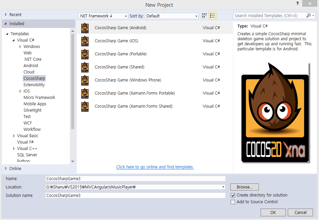Open the .NET Framework 4 dropdown
The width and height of the screenshot is (319, 220).
[103, 16]
